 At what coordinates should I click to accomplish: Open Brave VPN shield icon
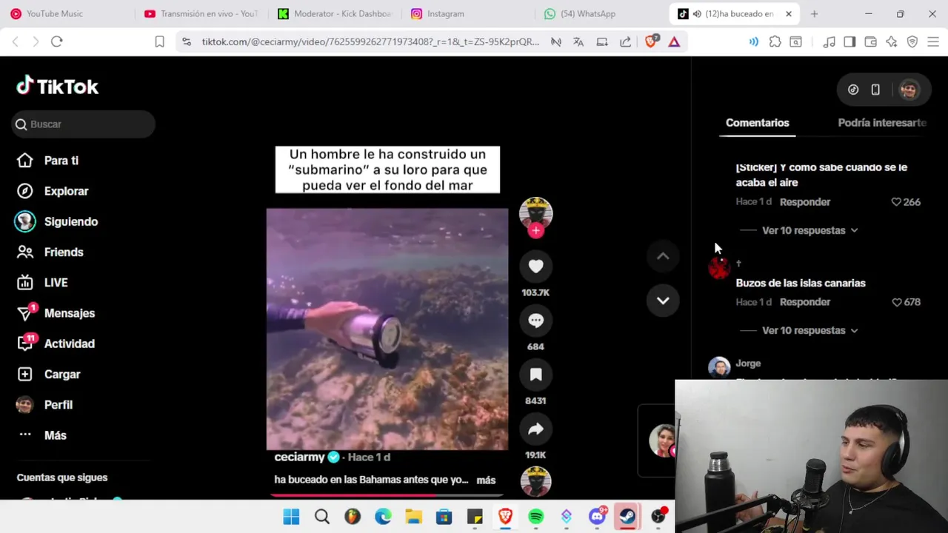pos(912,42)
